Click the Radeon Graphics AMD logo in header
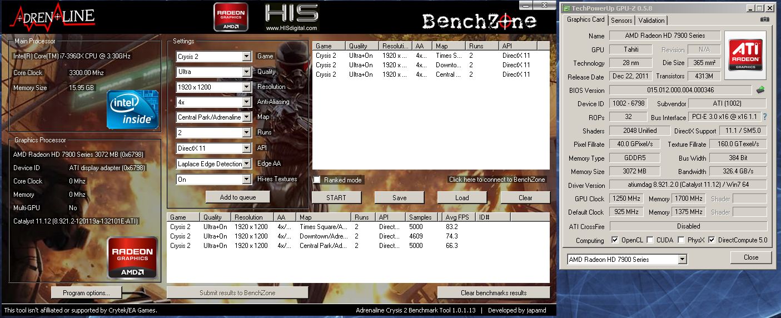Viewport: 781px width, 318px height. (x=231, y=17)
